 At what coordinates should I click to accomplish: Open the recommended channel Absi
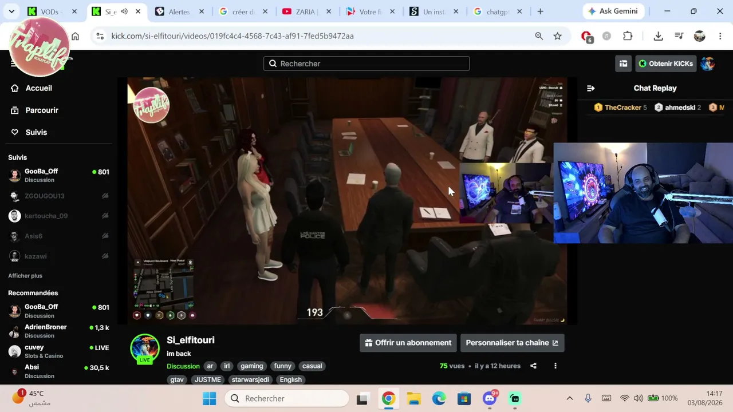pos(58,371)
